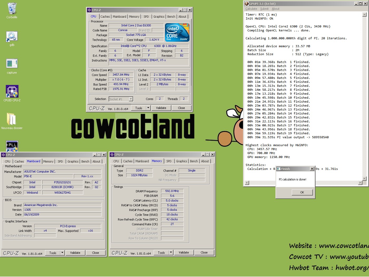
Task: Open the Socket #1 selection dropdown
Action: pos(131,99)
